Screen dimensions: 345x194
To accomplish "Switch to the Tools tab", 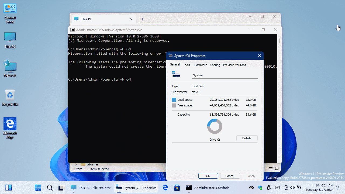I will click(x=187, y=65).
